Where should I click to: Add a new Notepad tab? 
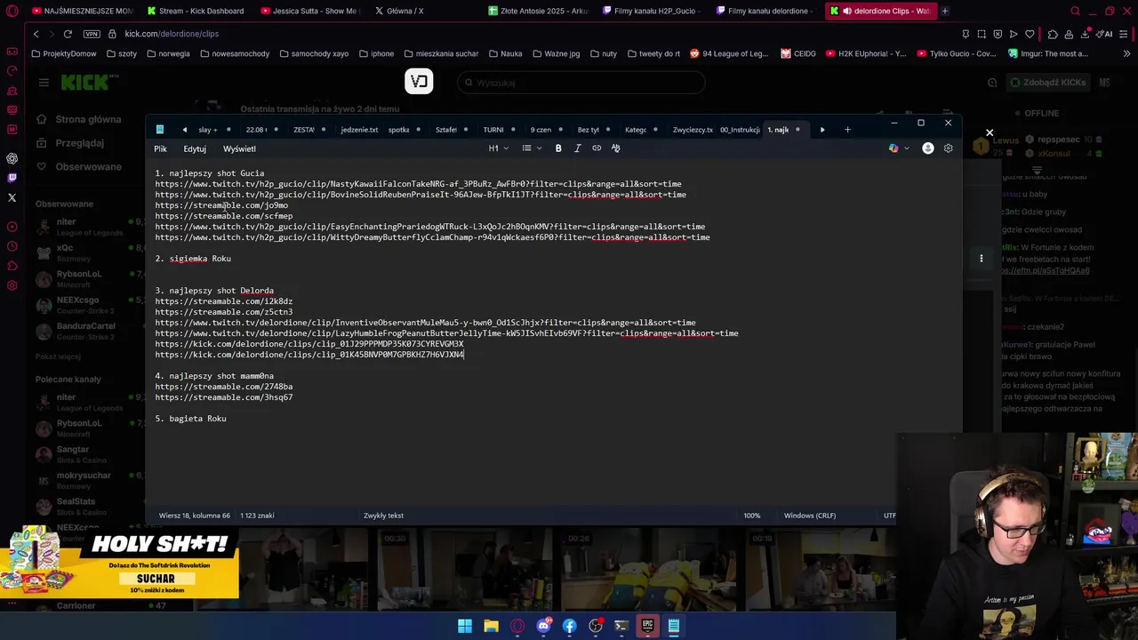pos(847,130)
